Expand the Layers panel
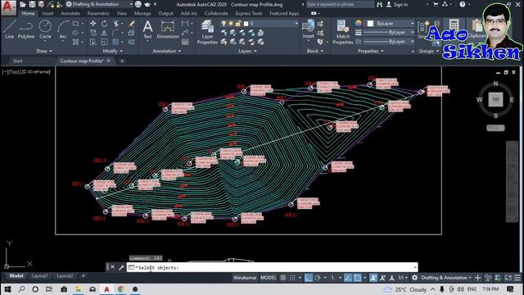524x295 pixels. click(247, 51)
